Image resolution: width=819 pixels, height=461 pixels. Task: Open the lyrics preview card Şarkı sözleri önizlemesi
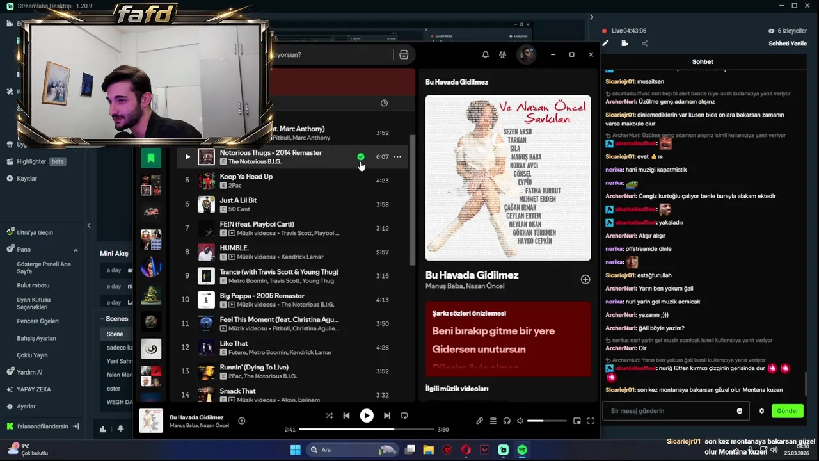508,339
